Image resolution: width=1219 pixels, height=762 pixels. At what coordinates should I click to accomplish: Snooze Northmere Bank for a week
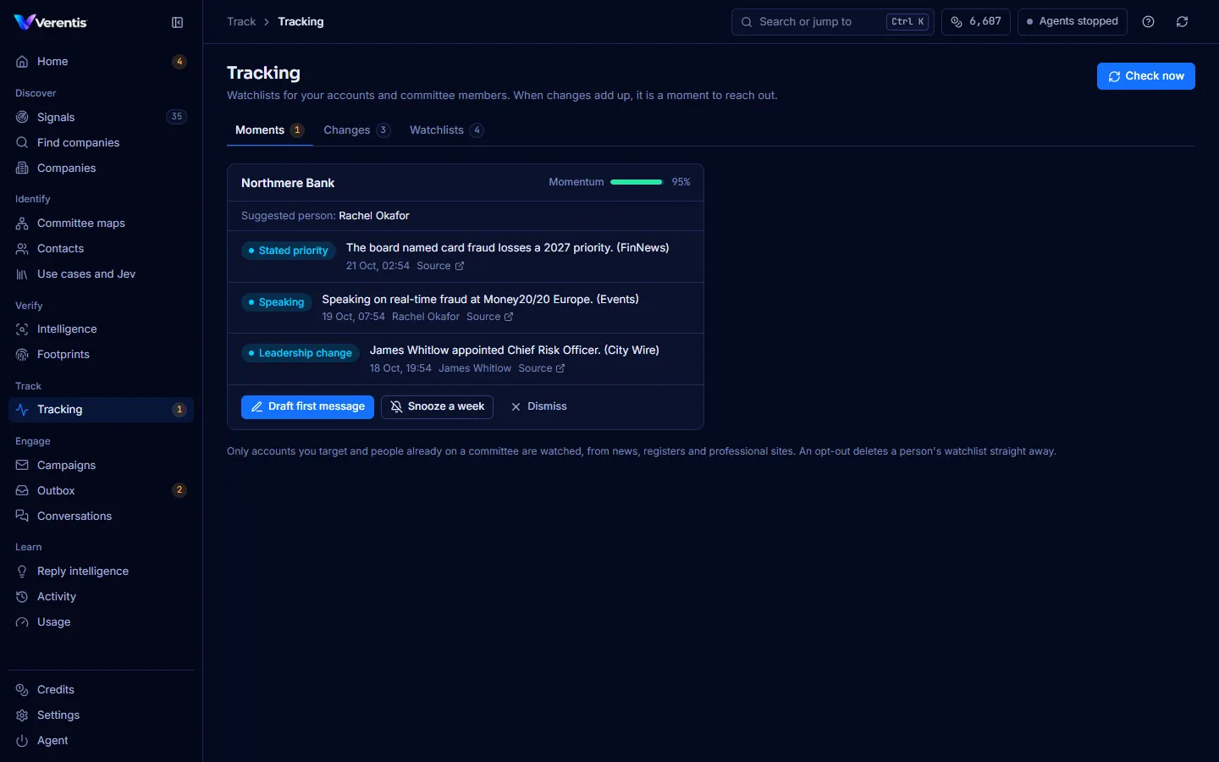pyautogui.click(x=437, y=407)
